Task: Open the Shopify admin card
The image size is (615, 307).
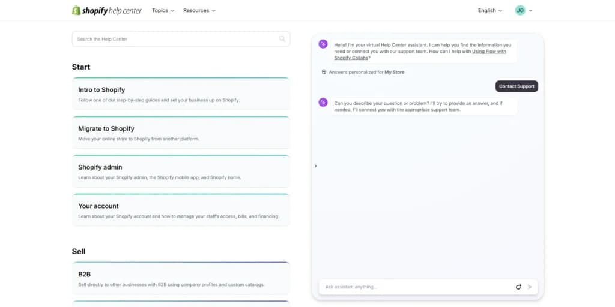Action: (181, 171)
